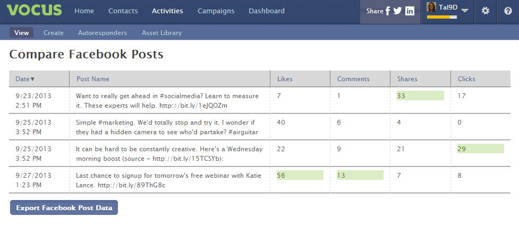519x226 pixels.
Task: Click Export Facebook Post Data button
Action: [64, 207]
